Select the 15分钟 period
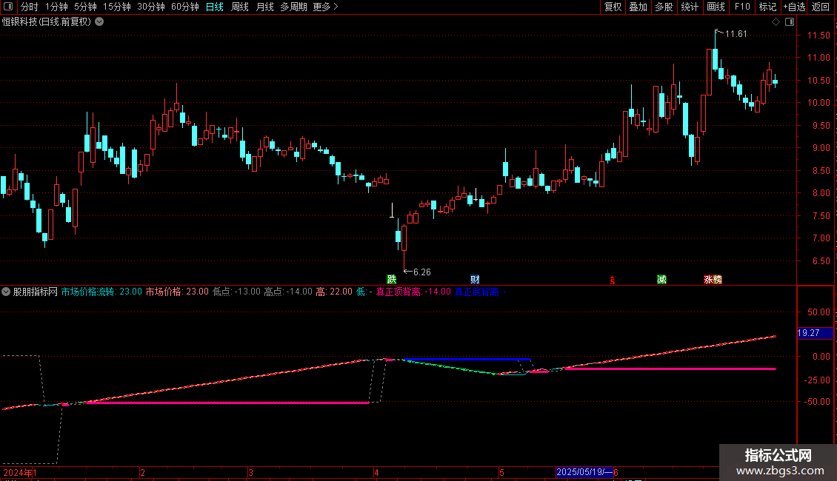 [117, 7]
